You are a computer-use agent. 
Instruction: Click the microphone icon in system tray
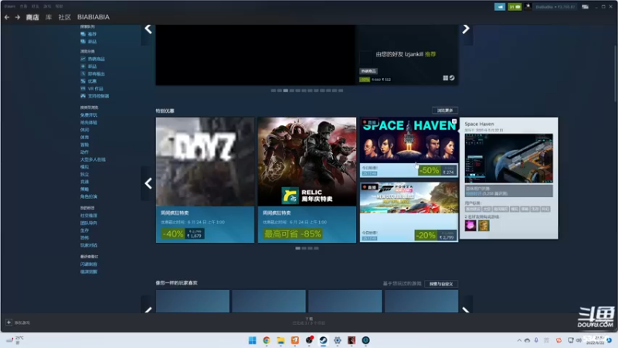[536, 340]
